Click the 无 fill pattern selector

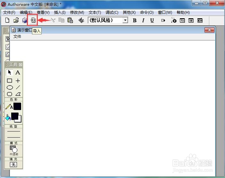(x=13, y=165)
